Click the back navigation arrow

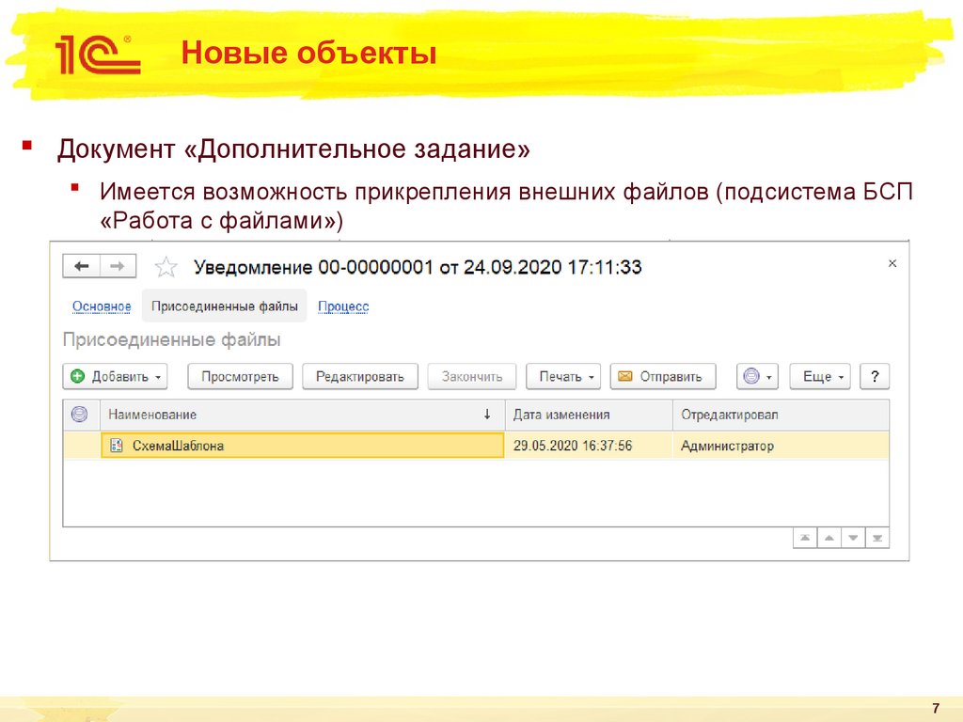coord(81,265)
